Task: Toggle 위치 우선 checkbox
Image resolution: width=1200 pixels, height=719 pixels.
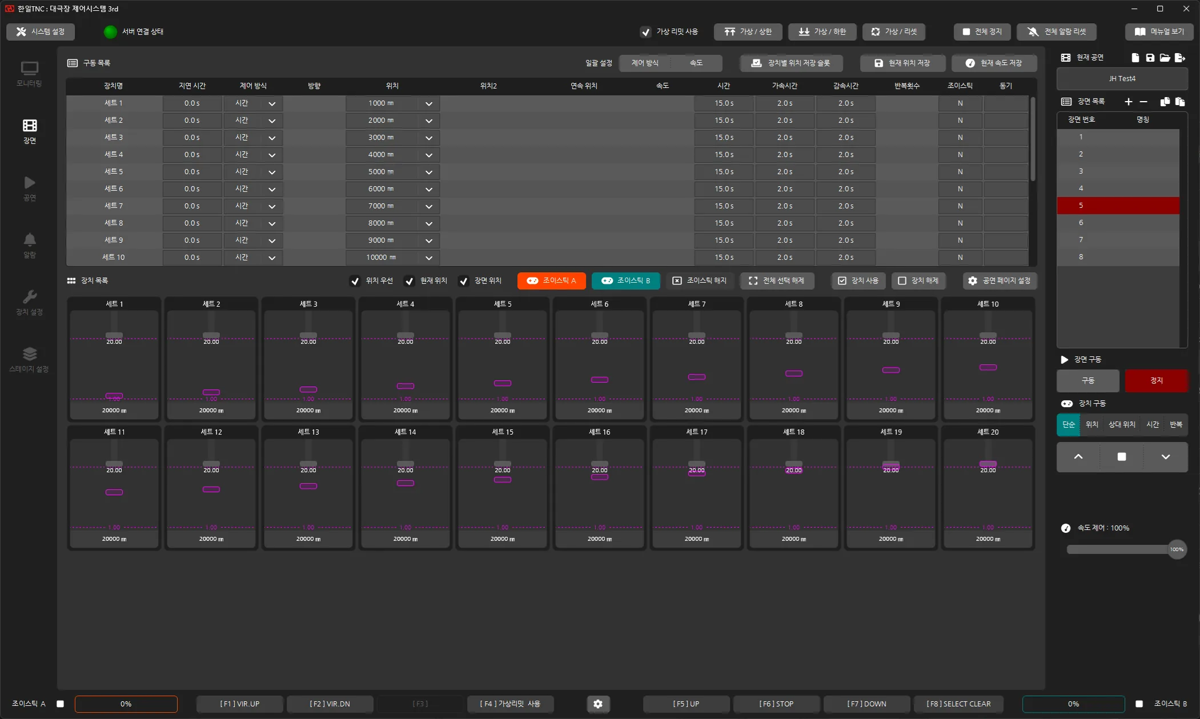Action: (355, 281)
